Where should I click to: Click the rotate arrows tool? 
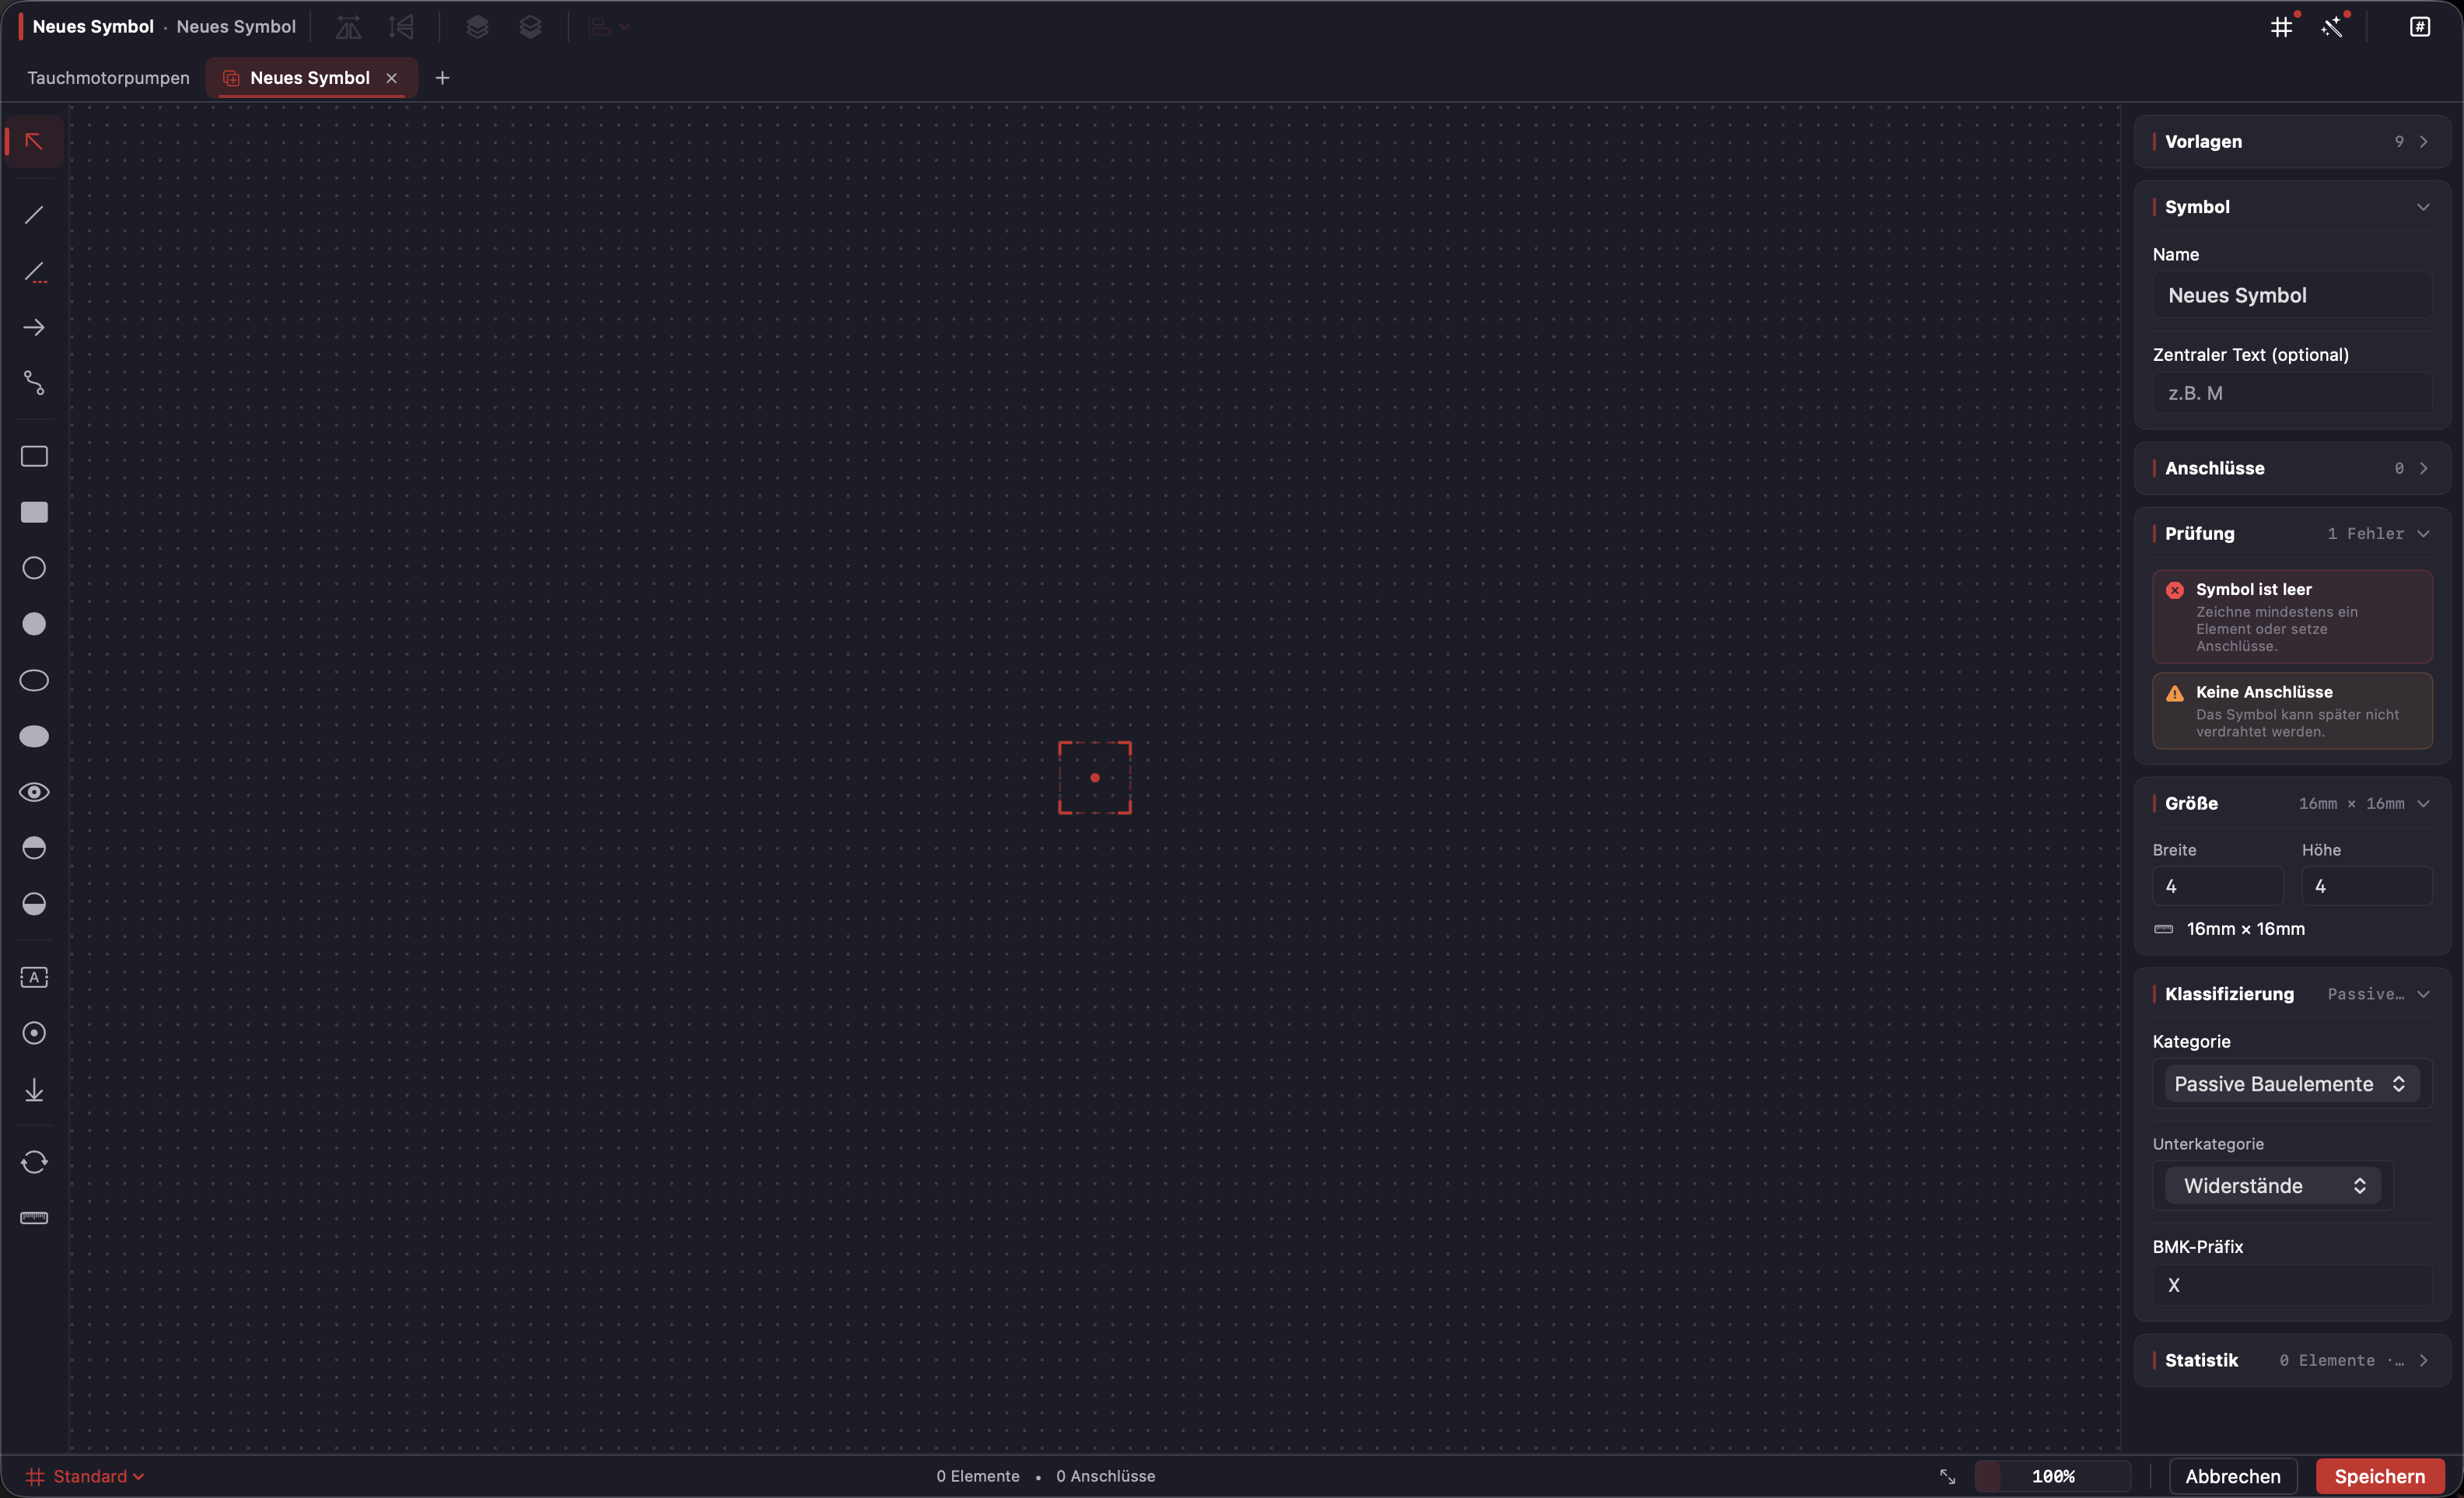(x=34, y=1162)
